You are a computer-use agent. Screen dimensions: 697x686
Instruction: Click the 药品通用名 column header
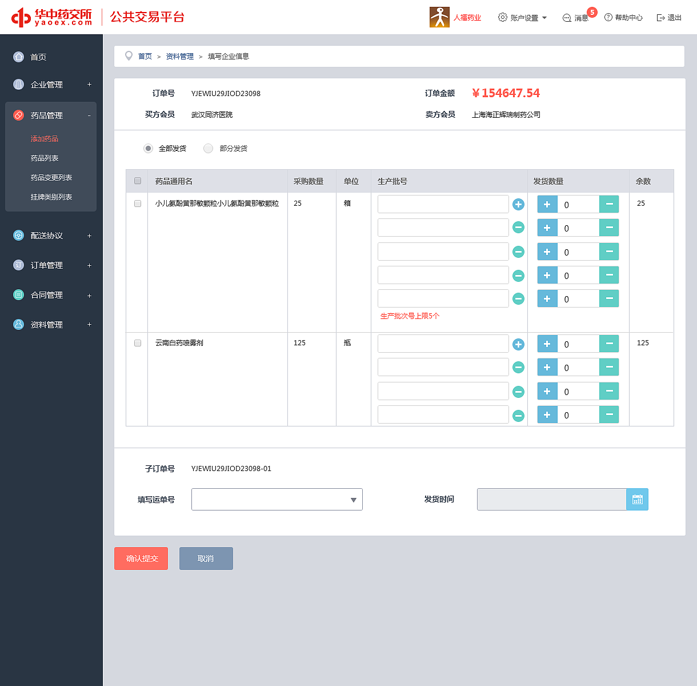pyautogui.click(x=174, y=181)
